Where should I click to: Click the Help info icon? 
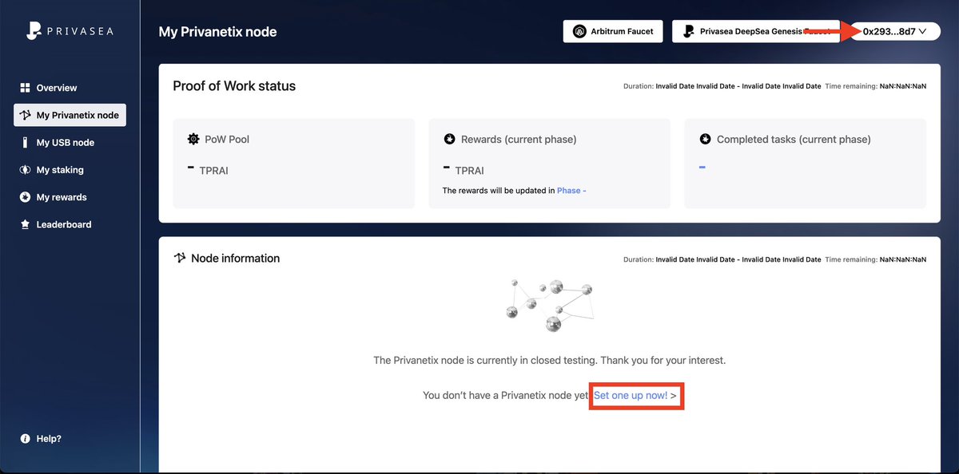pyautogui.click(x=25, y=439)
